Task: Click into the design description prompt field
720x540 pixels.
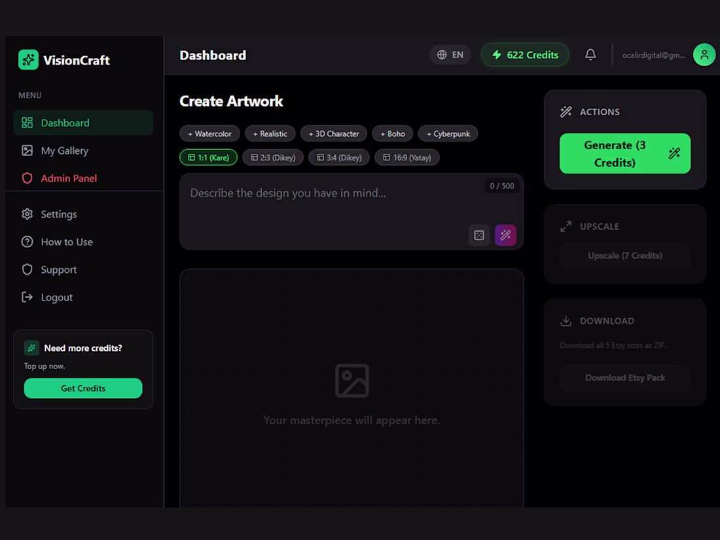Action: [x=351, y=211]
